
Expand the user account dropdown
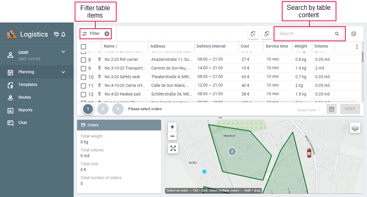[63, 52]
